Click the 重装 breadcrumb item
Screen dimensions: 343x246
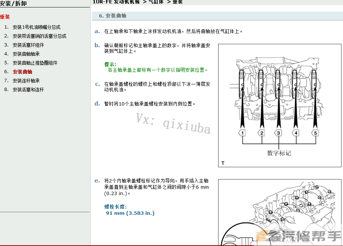[177, 2]
